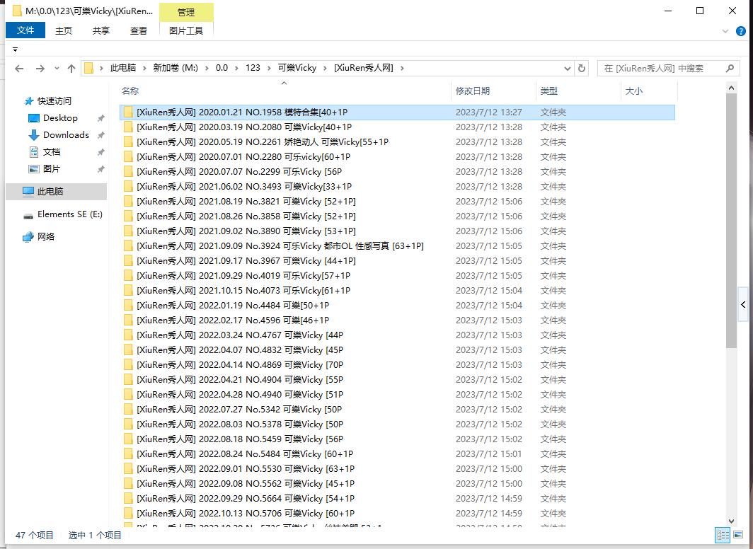Unpin Desktop using its pin icon

100,118
